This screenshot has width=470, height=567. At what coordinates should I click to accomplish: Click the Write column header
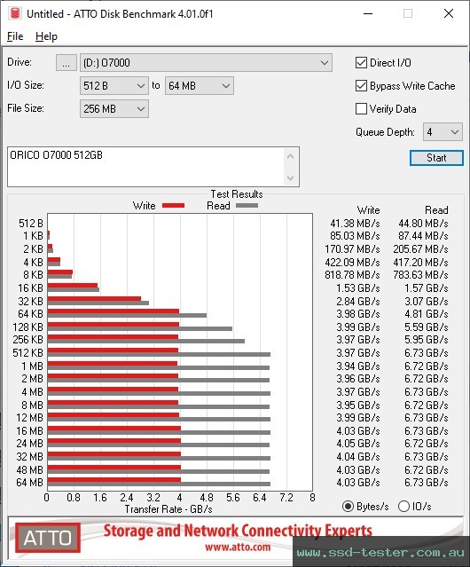(x=368, y=210)
